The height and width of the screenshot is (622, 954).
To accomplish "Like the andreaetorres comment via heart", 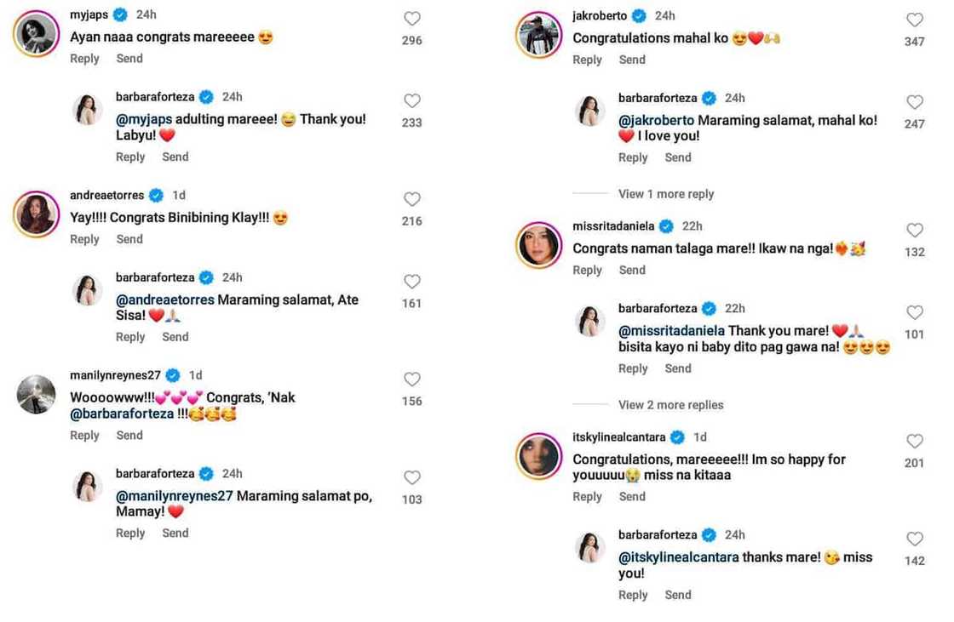I will click(412, 199).
